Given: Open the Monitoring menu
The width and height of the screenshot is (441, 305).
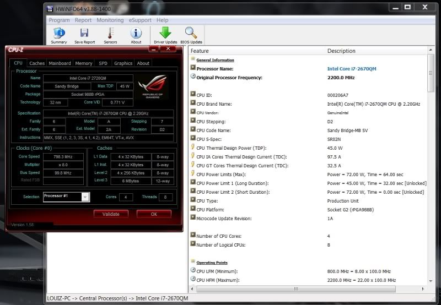Looking at the screenshot, I should (x=110, y=20).
